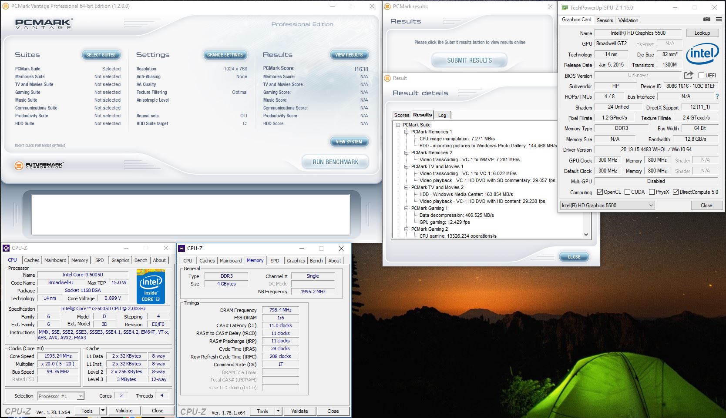Take a GPU-Z screenshot with the camera icon
Viewport: 726px width, 418px height.
pos(707,20)
